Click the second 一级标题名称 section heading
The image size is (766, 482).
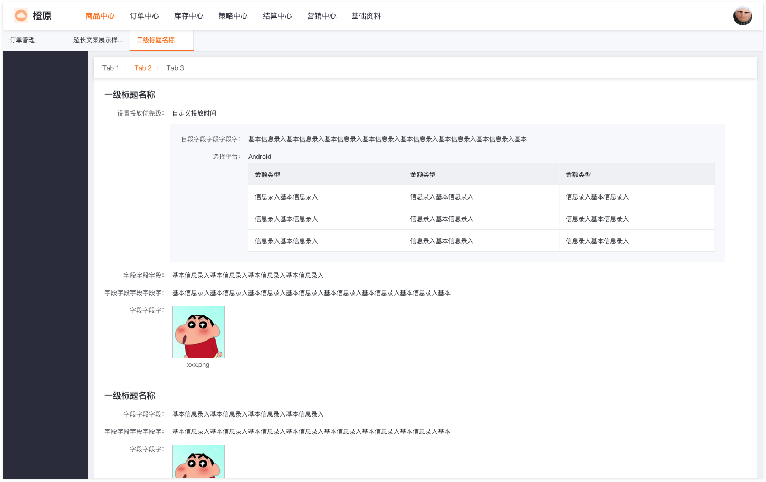[x=130, y=396]
